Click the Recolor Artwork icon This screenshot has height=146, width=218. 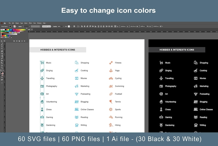pyautogui.click(x=74, y=26)
